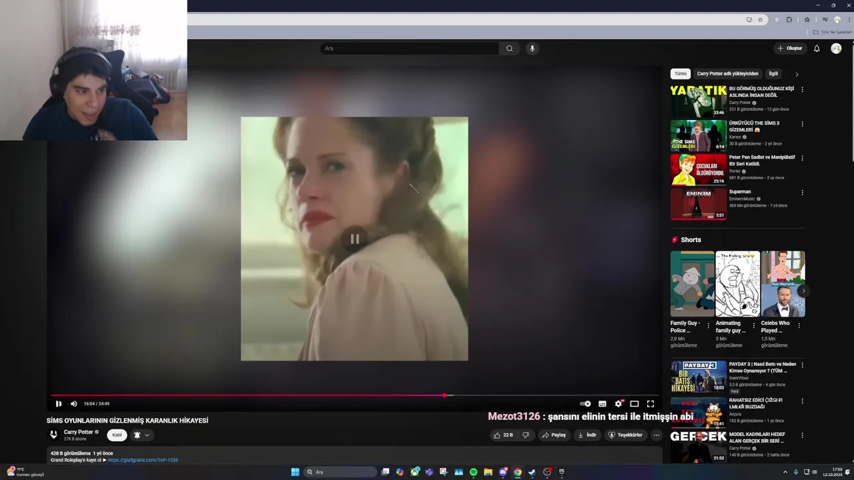
Task: Open Epic Games Launcher from the taskbar
Action: click(562, 472)
